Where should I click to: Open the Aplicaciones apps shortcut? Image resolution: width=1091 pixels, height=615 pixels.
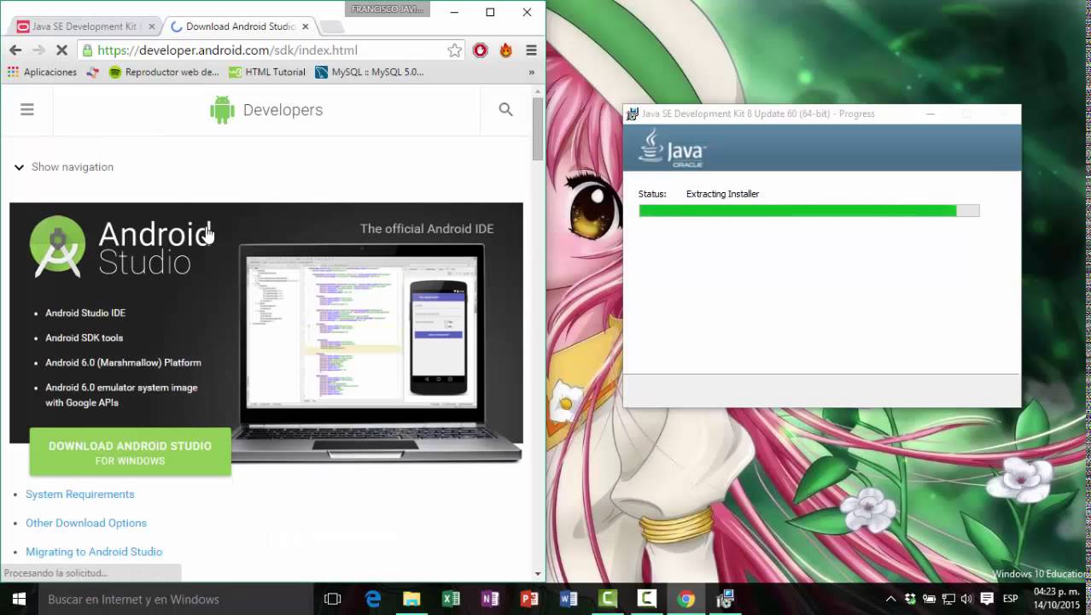coord(42,73)
